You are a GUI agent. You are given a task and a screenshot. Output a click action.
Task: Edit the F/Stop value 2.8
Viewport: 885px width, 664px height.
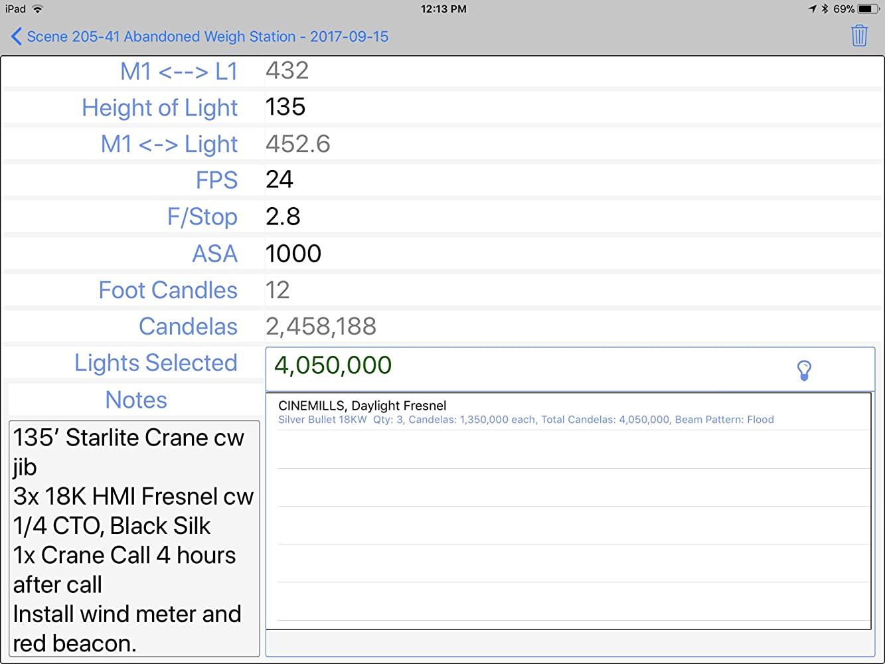coord(283,216)
